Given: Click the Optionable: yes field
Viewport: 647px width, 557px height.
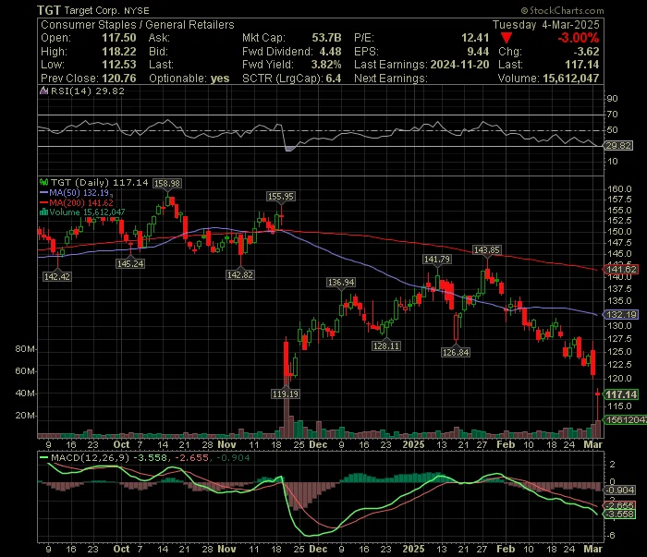Looking at the screenshot, I should (189, 79).
